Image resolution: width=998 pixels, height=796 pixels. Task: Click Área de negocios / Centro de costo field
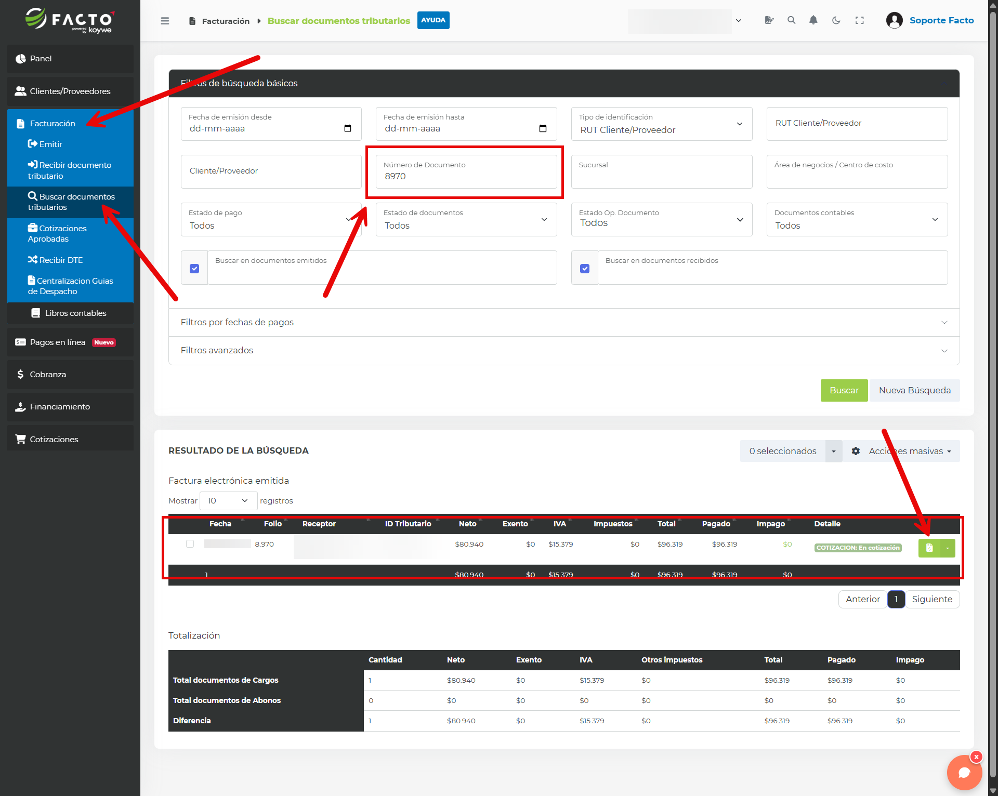tap(857, 172)
